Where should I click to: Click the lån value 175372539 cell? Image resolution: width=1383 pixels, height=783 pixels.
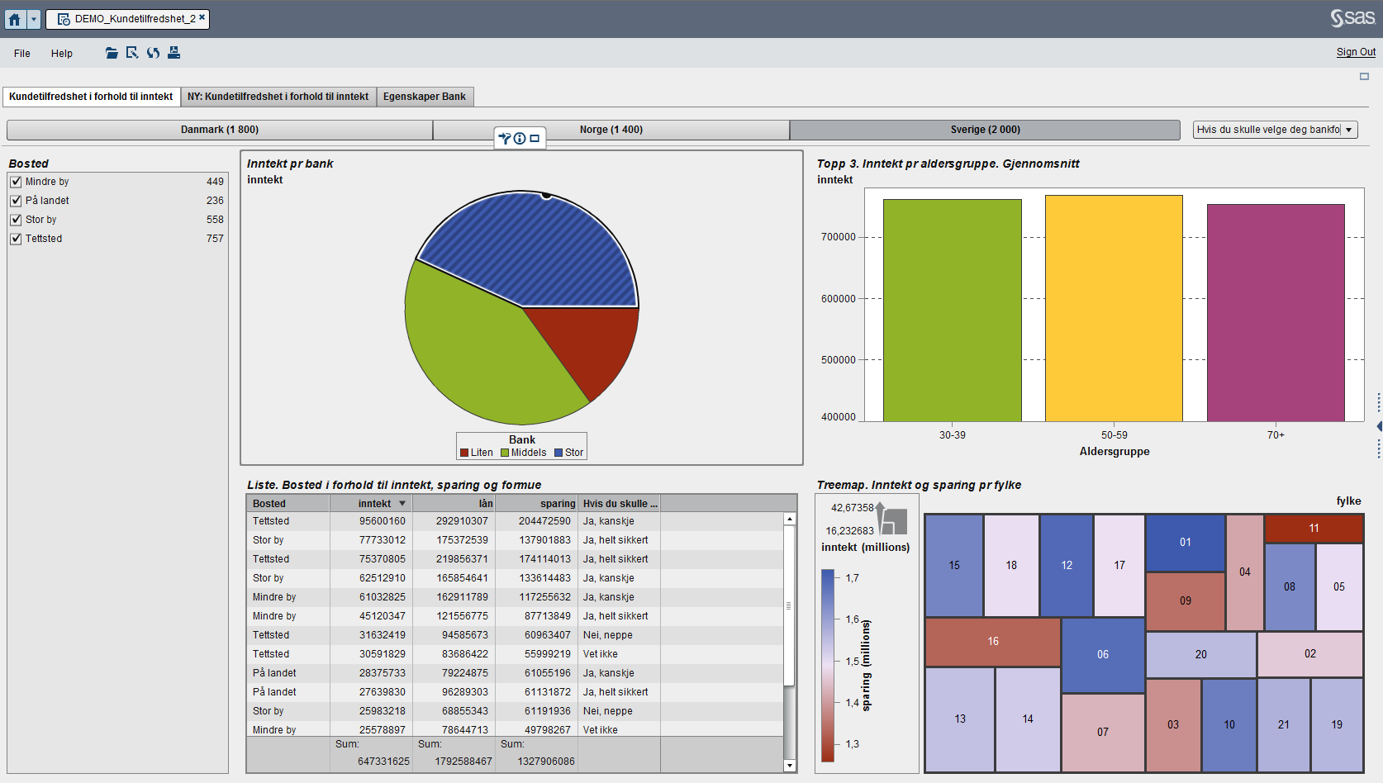point(454,540)
